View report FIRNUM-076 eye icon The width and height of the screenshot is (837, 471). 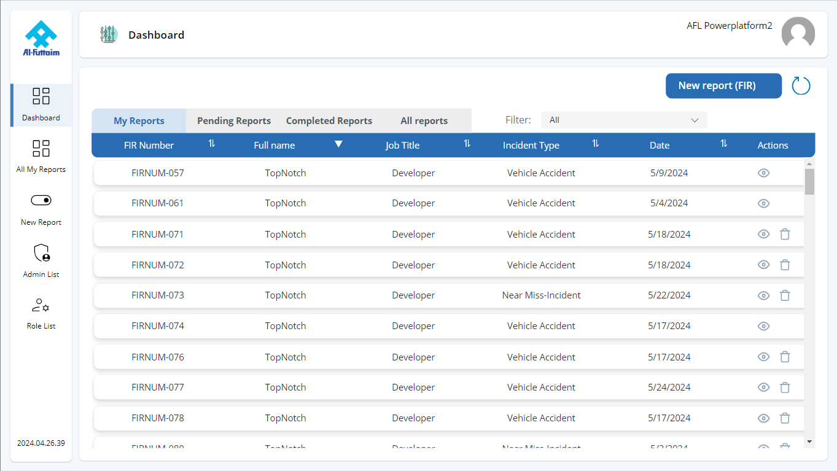pyautogui.click(x=763, y=357)
